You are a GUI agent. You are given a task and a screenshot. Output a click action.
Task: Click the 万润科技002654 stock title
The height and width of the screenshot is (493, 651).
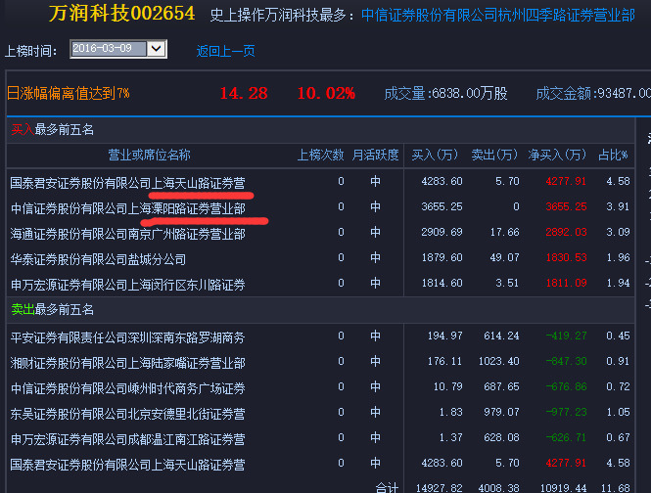[x=121, y=14]
